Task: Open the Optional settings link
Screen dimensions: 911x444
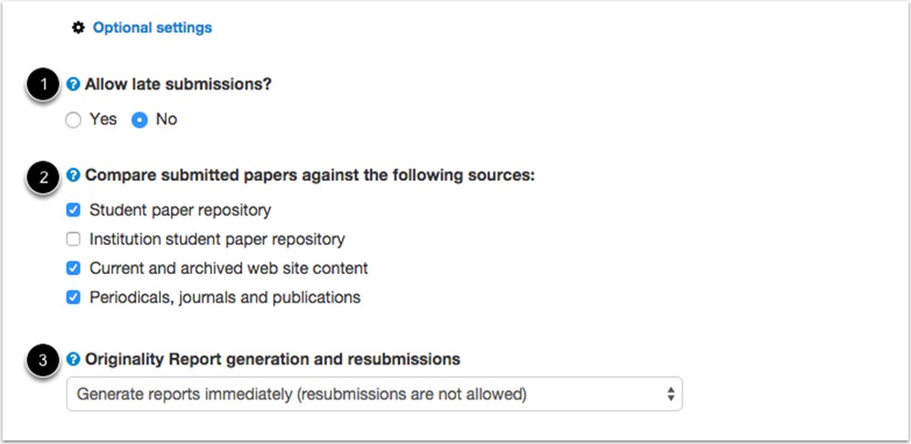Action: point(153,27)
